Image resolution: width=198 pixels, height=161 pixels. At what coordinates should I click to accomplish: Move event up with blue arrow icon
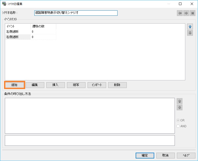pos(190,27)
